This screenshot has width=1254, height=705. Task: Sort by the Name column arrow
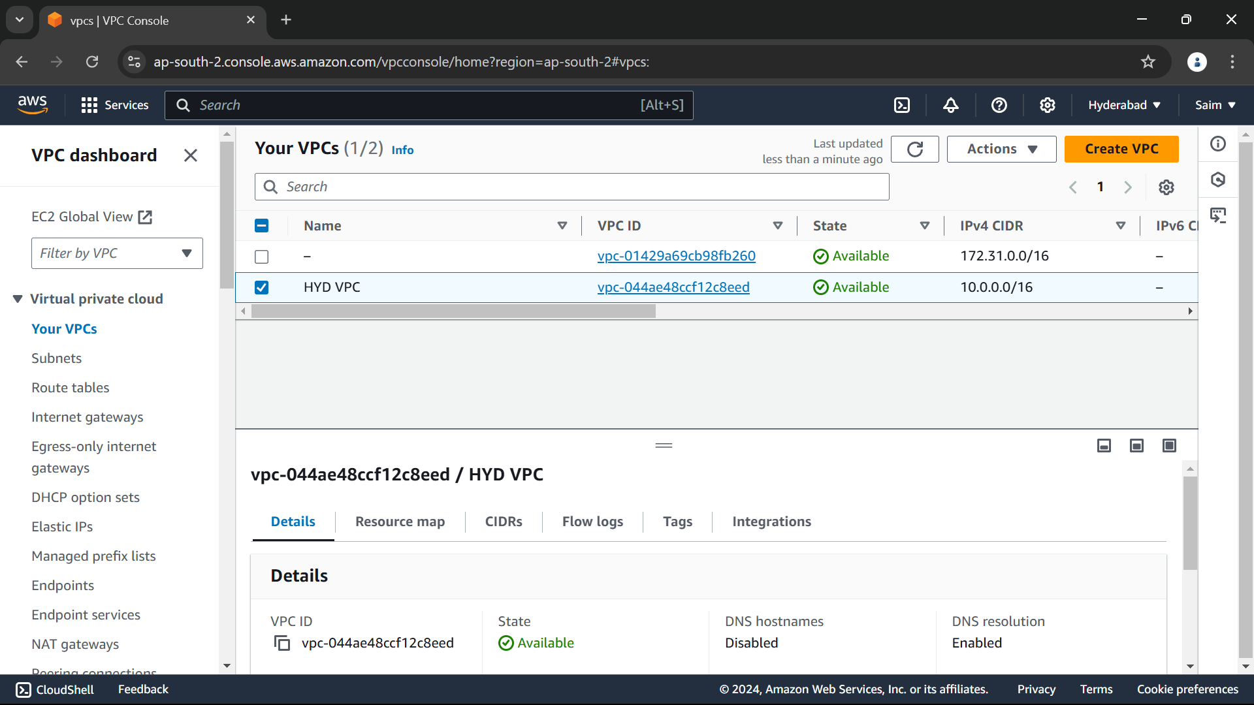(562, 226)
